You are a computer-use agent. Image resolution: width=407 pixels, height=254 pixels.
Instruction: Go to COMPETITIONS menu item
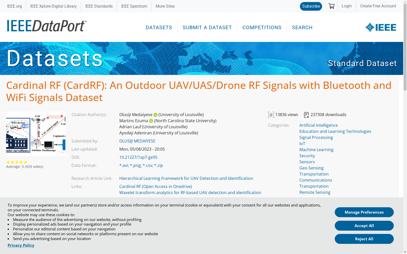(x=262, y=27)
